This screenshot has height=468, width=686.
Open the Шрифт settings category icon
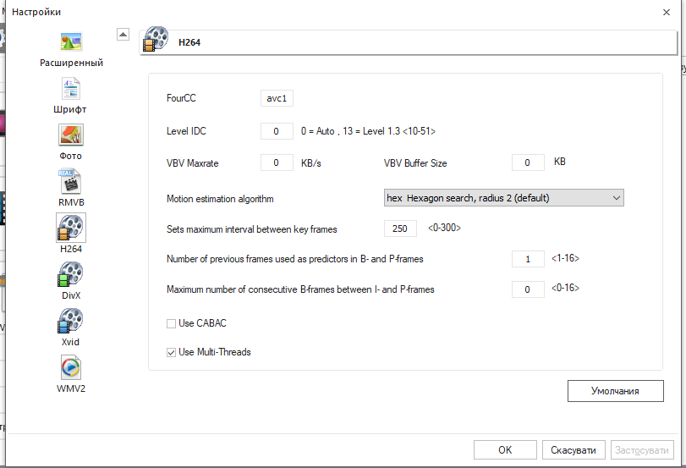[x=70, y=89]
